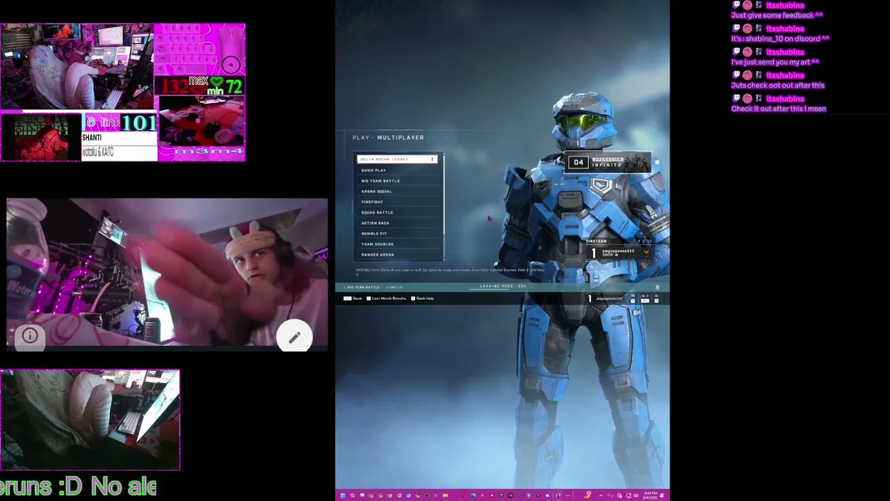
Task: Open Last Match Results
Action: click(x=387, y=299)
